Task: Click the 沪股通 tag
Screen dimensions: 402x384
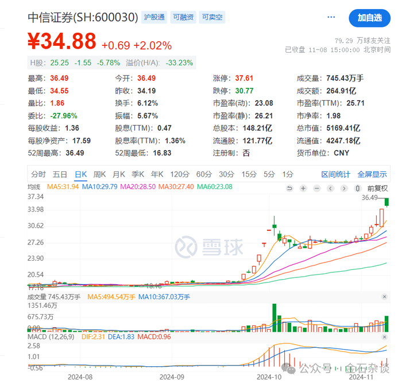Action: point(154,17)
